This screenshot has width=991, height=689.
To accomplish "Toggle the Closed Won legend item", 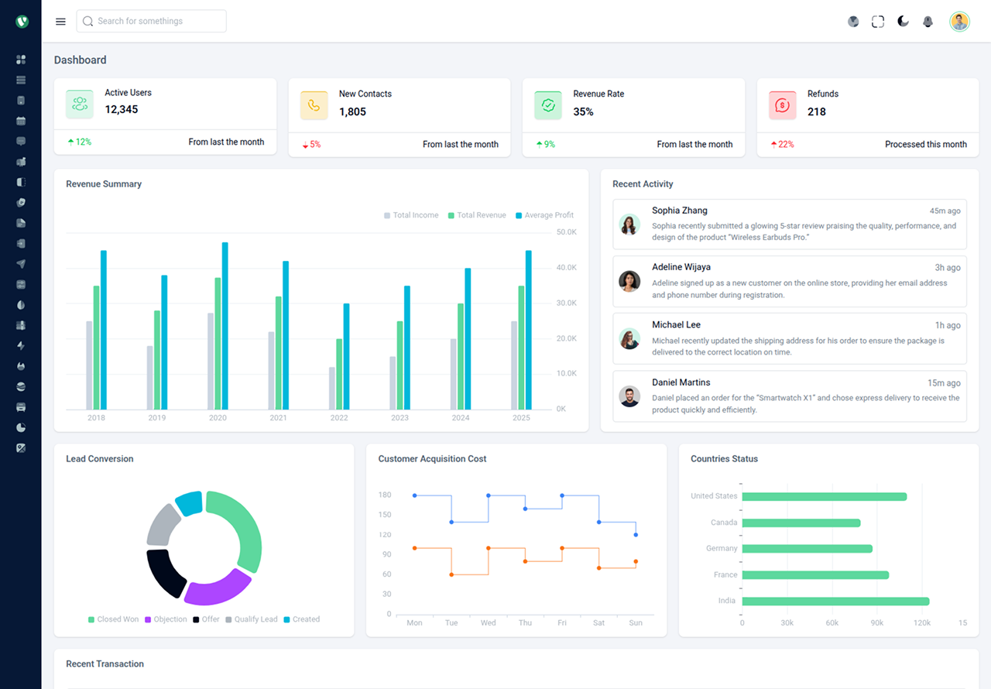I will click(113, 619).
